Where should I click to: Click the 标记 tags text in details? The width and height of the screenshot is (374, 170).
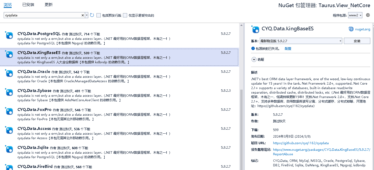319,163
